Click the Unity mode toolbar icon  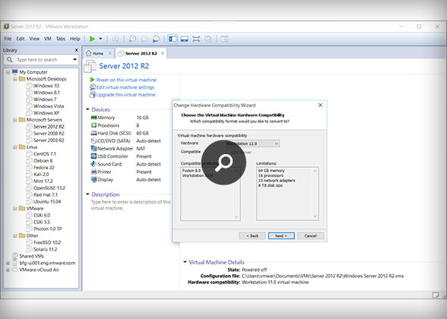pyautogui.click(x=208, y=39)
